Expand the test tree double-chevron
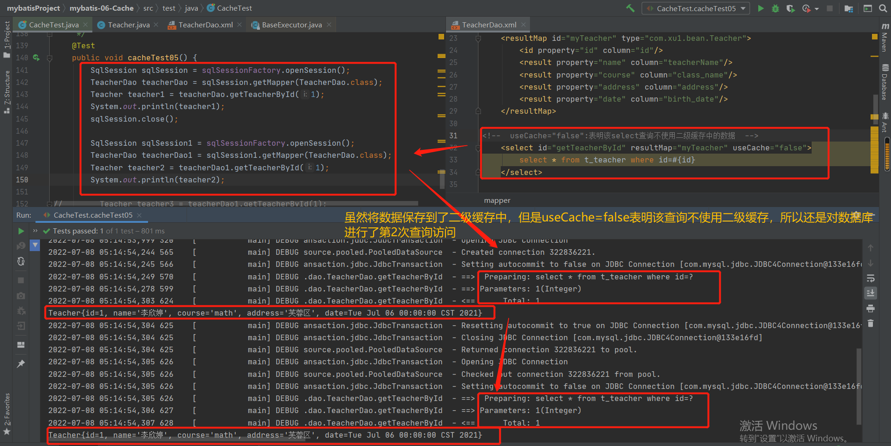This screenshot has width=891, height=446. [35, 231]
